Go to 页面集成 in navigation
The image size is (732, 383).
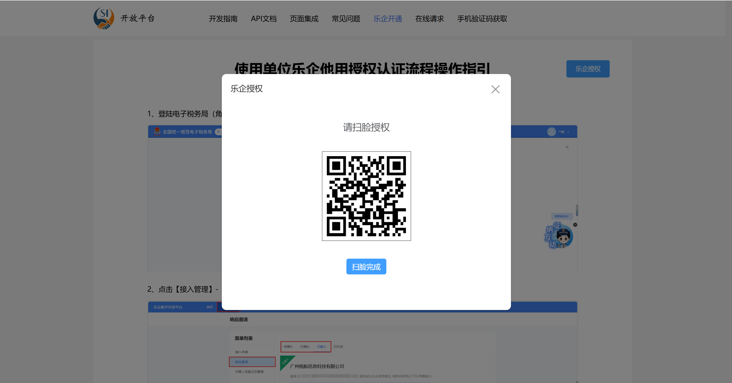click(x=304, y=19)
